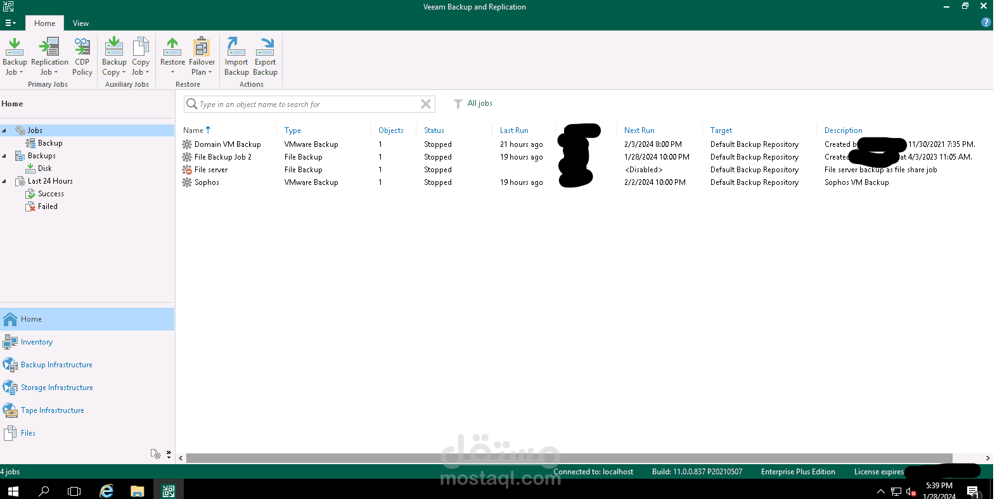Screen dimensions: 1002x499
Task: Click the scrollbar right arrow
Action: coord(987,458)
